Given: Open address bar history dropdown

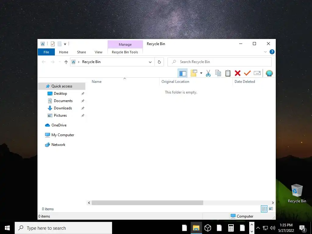Looking at the screenshot, I should point(150,62).
